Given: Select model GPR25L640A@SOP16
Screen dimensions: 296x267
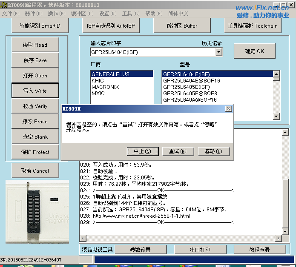Looking at the screenshot, I should click(x=218, y=99).
